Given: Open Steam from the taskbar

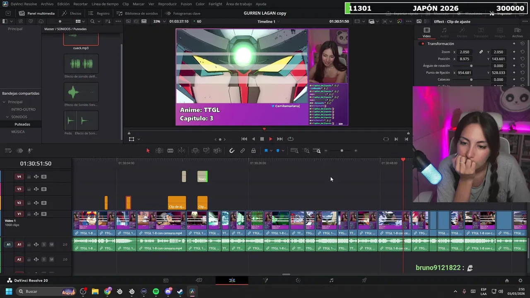Looking at the screenshot, I should (x=180, y=291).
